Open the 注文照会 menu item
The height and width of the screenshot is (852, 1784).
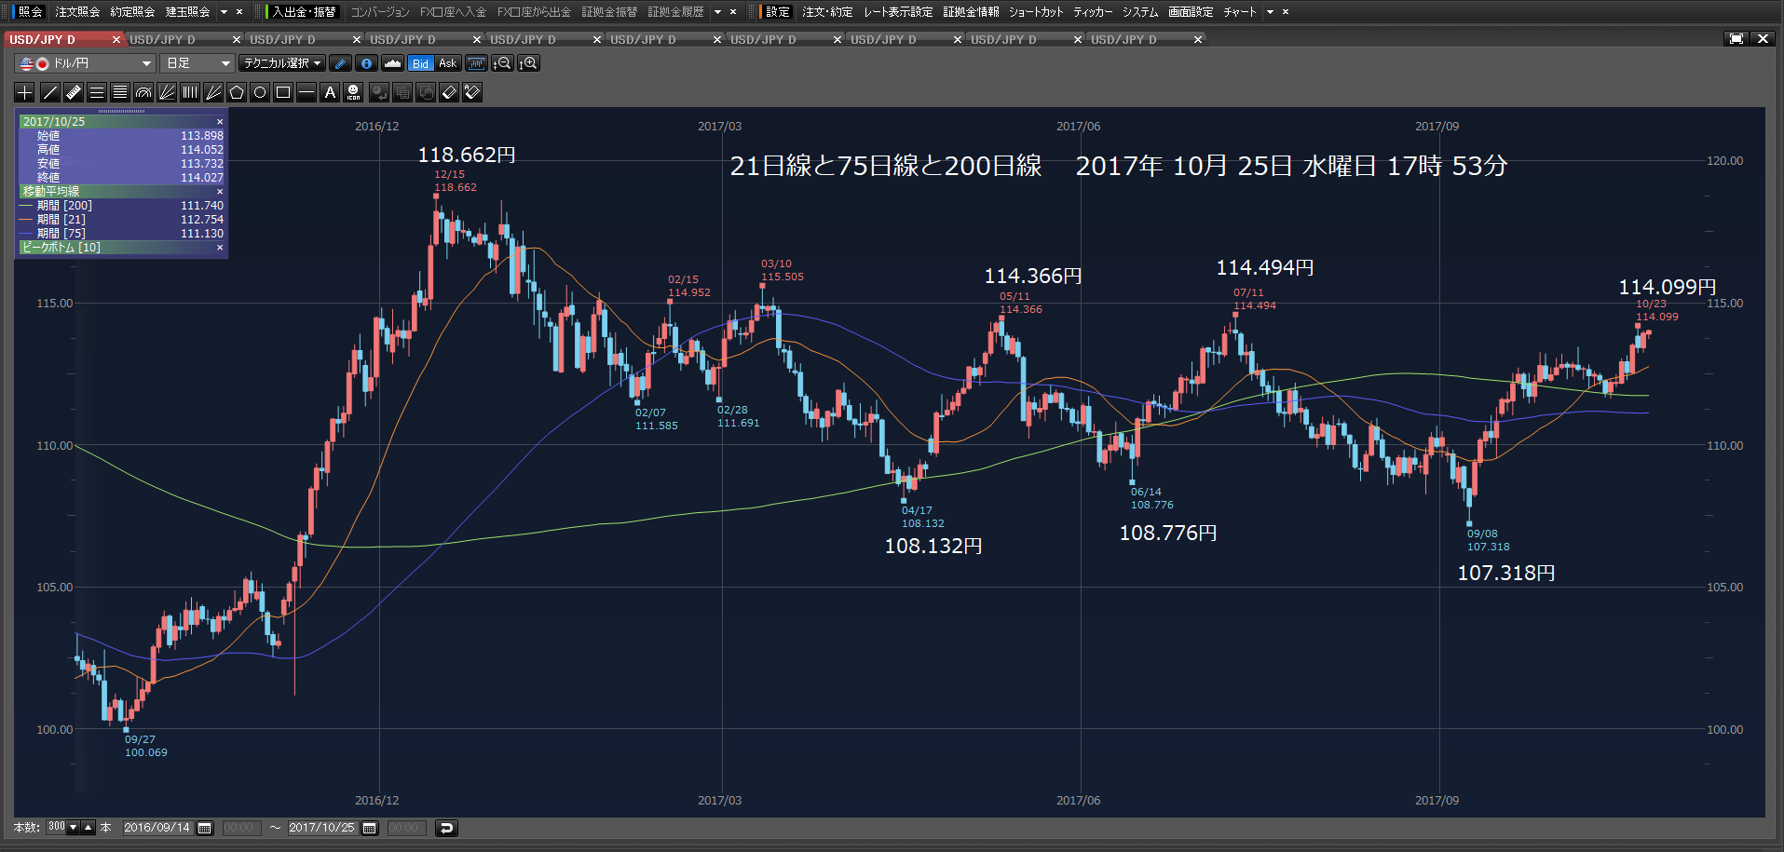[77, 12]
